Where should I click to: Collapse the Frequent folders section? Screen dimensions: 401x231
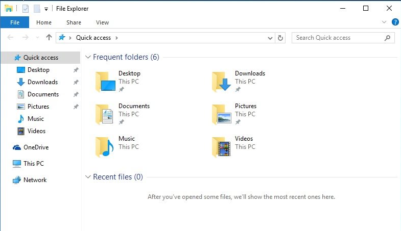(x=88, y=58)
